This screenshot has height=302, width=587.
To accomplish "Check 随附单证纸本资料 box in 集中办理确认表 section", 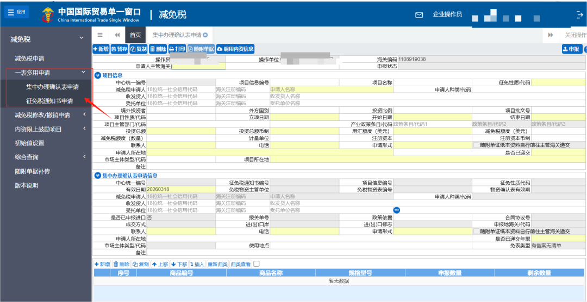I will [x=476, y=232].
